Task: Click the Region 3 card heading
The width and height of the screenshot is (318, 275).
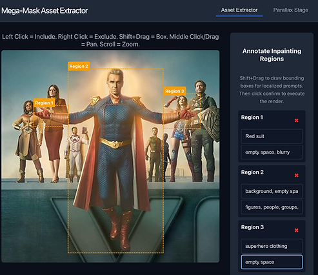Action: point(252,227)
